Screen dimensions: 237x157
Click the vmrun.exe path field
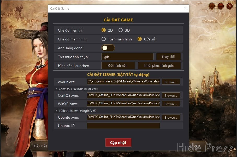click(123, 82)
